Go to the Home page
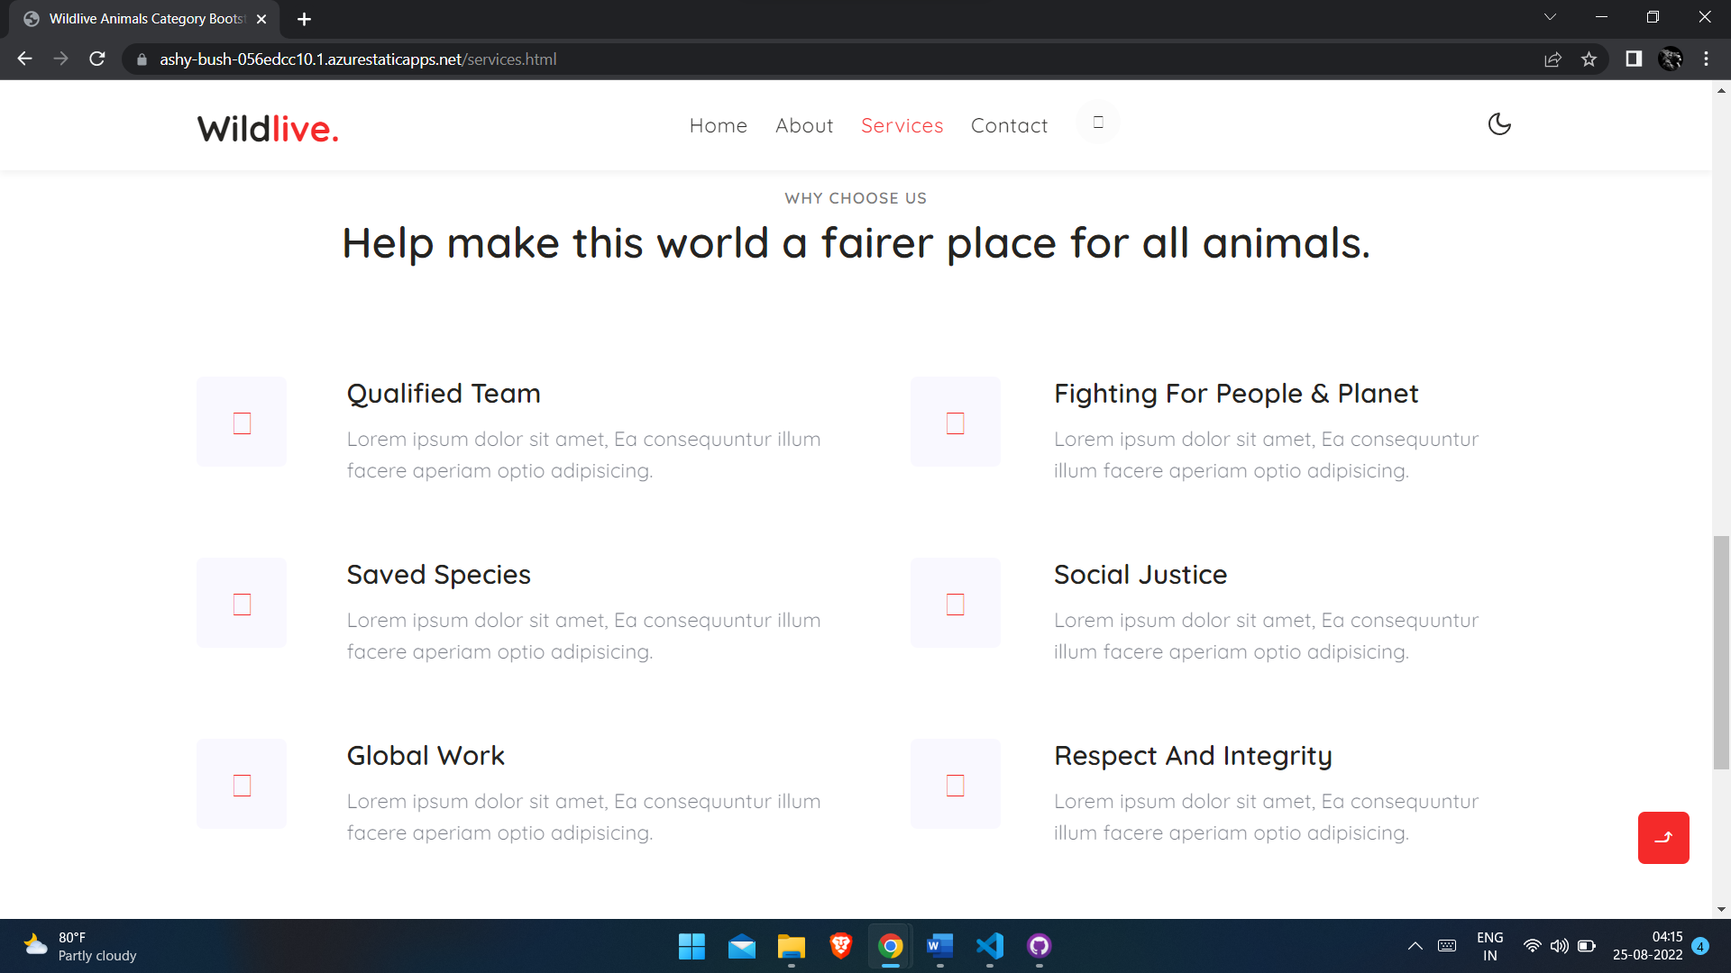The width and height of the screenshot is (1731, 973). click(x=719, y=125)
